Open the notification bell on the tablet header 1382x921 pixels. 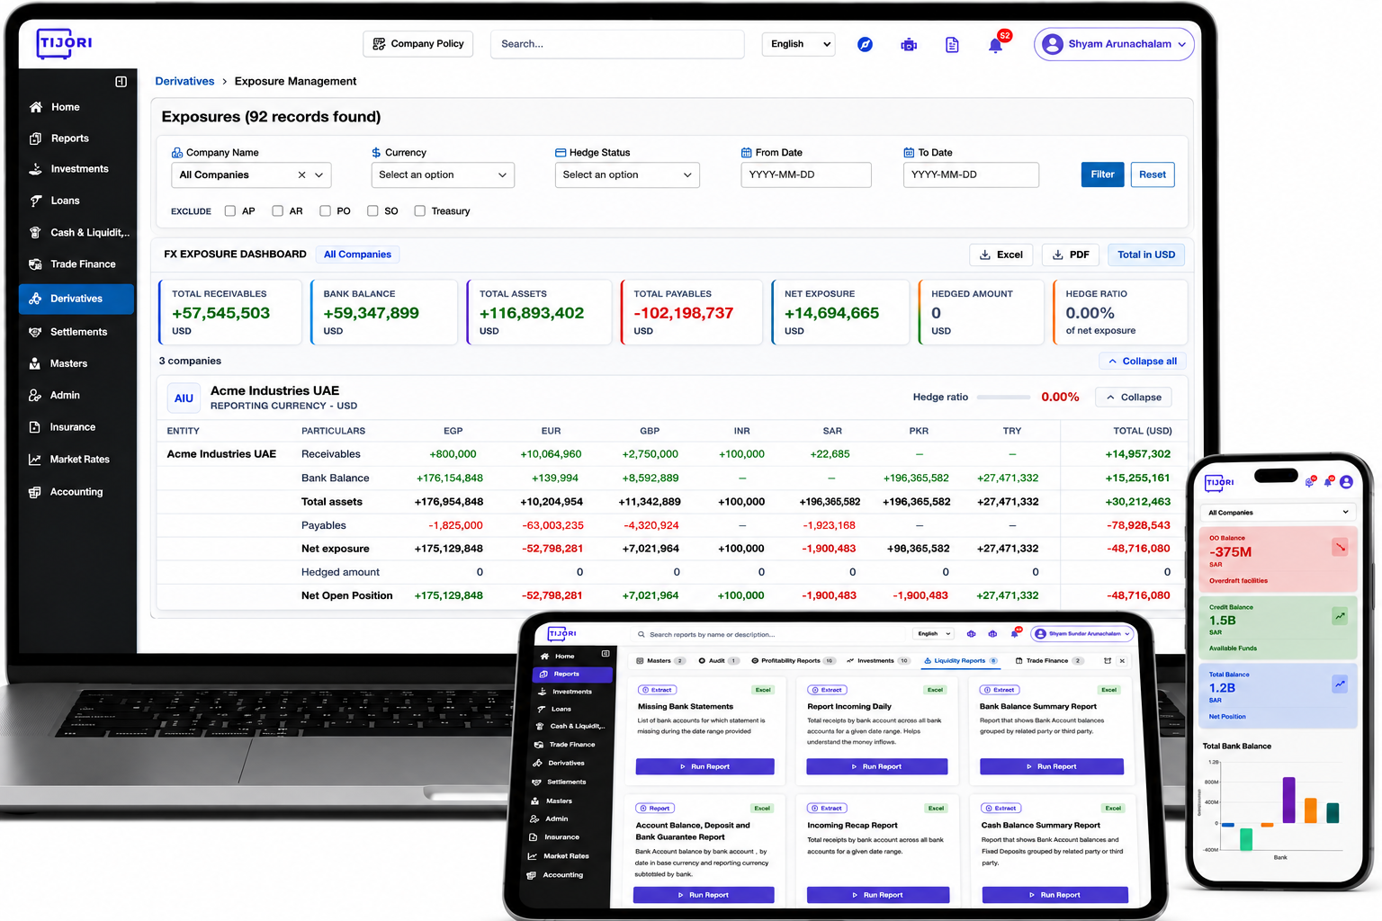tap(1015, 633)
